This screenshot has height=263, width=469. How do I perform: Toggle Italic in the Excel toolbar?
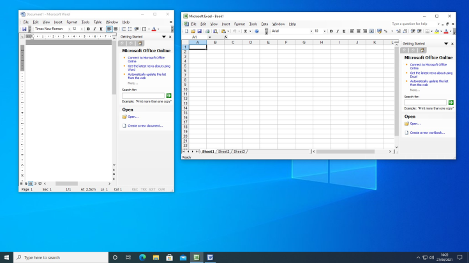click(x=338, y=31)
